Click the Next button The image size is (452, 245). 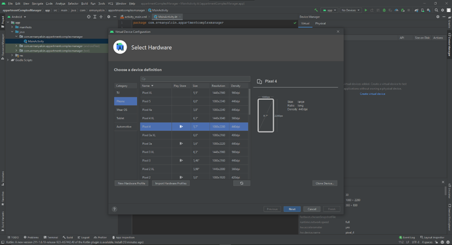[292, 209]
